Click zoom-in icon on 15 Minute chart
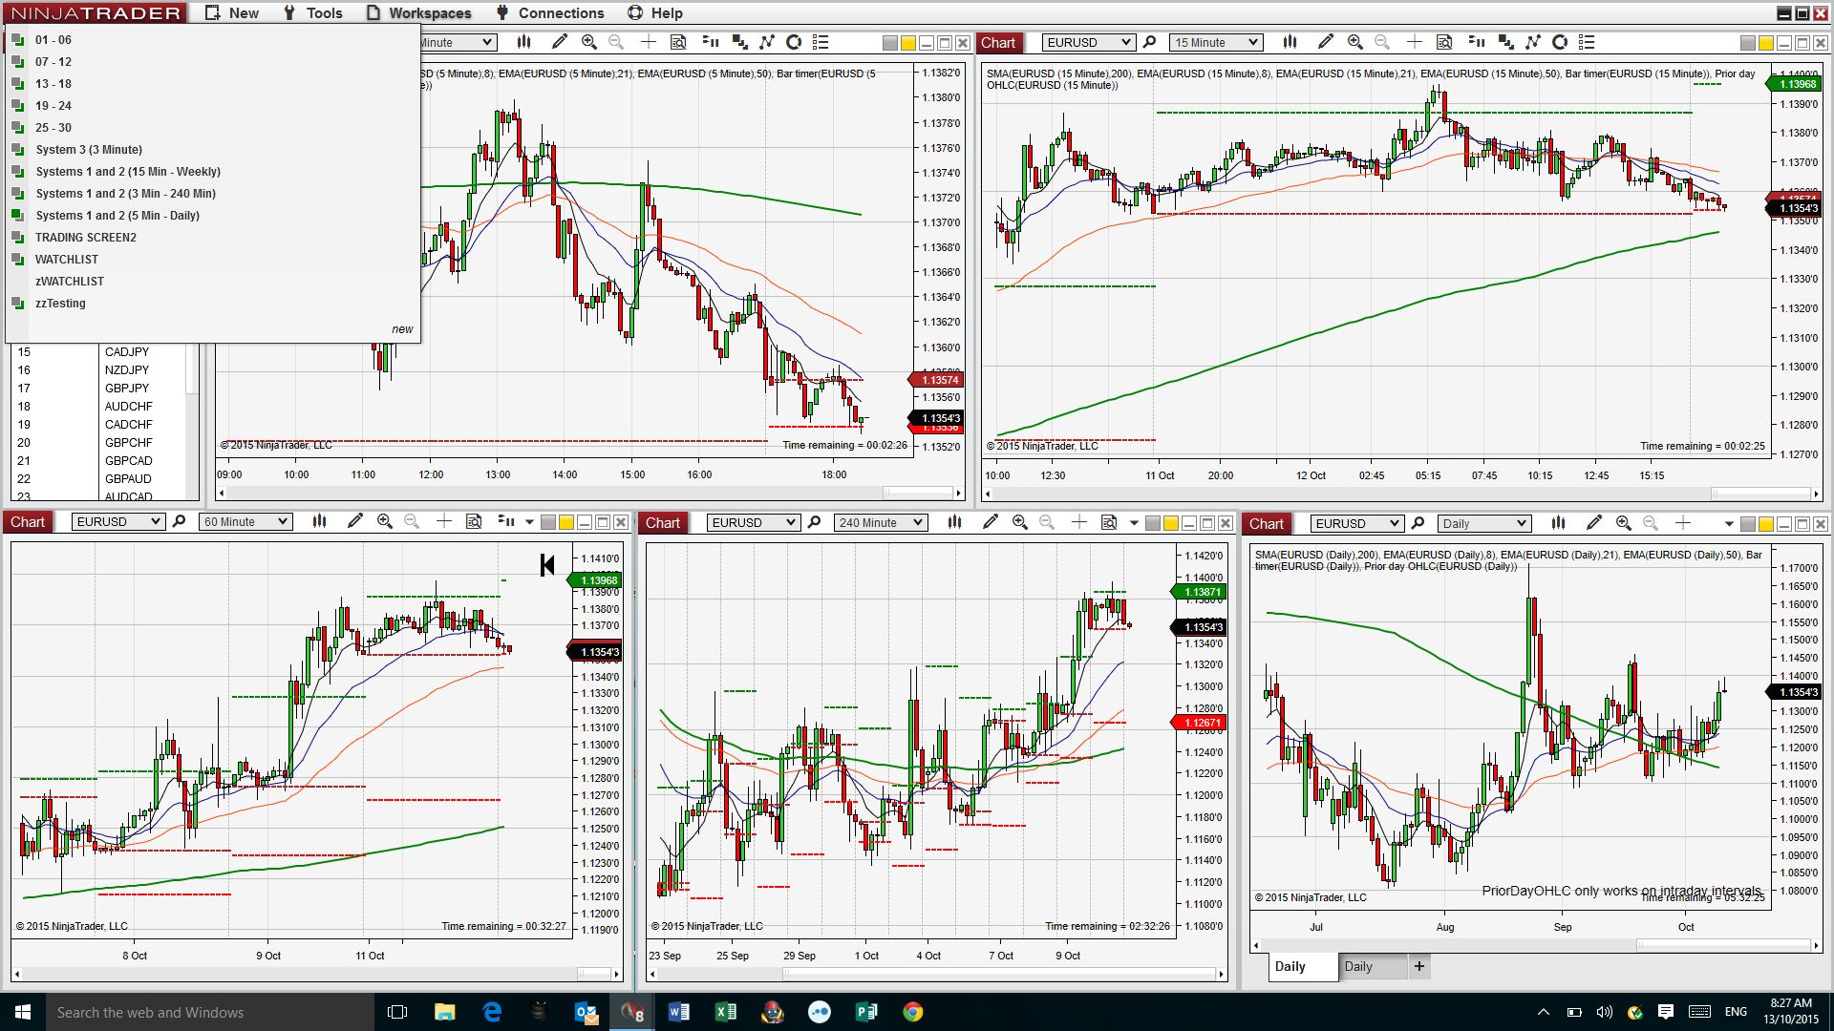This screenshot has height=1031, width=1834. 1354,42
